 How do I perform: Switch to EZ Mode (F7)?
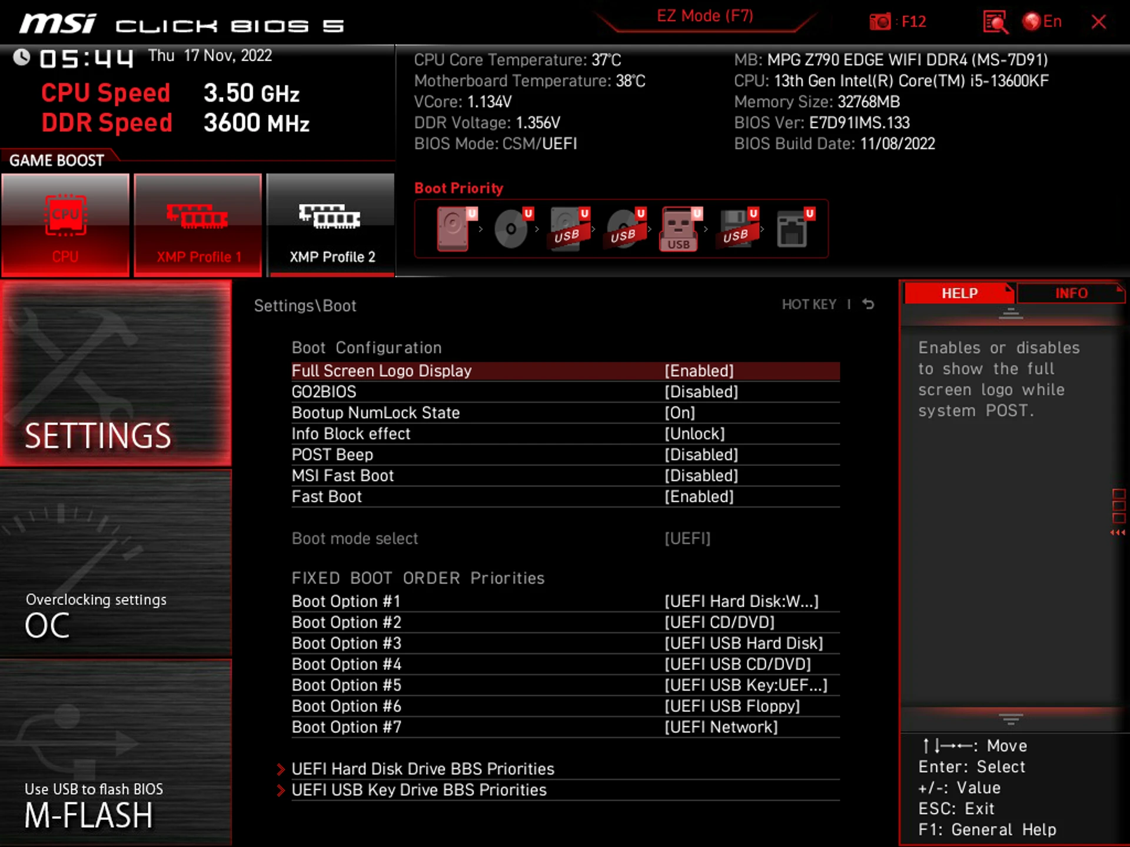(705, 16)
